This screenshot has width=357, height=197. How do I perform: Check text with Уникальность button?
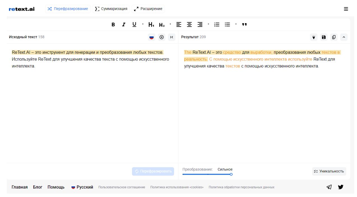tap(329, 171)
